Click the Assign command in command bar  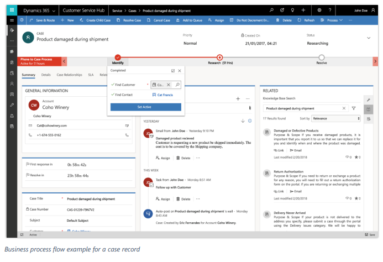click(216, 20)
